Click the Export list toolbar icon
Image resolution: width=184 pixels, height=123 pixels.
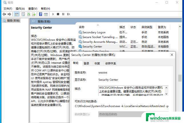pos(34,14)
